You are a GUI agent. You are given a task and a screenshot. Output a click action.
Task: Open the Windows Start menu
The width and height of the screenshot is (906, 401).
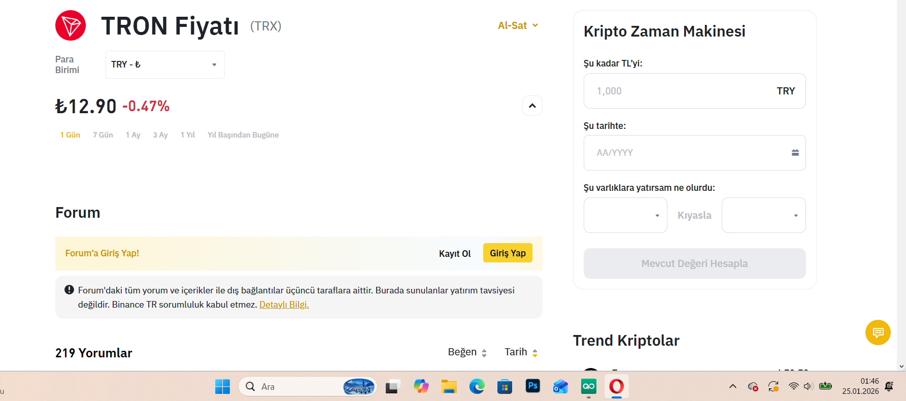[222, 387]
